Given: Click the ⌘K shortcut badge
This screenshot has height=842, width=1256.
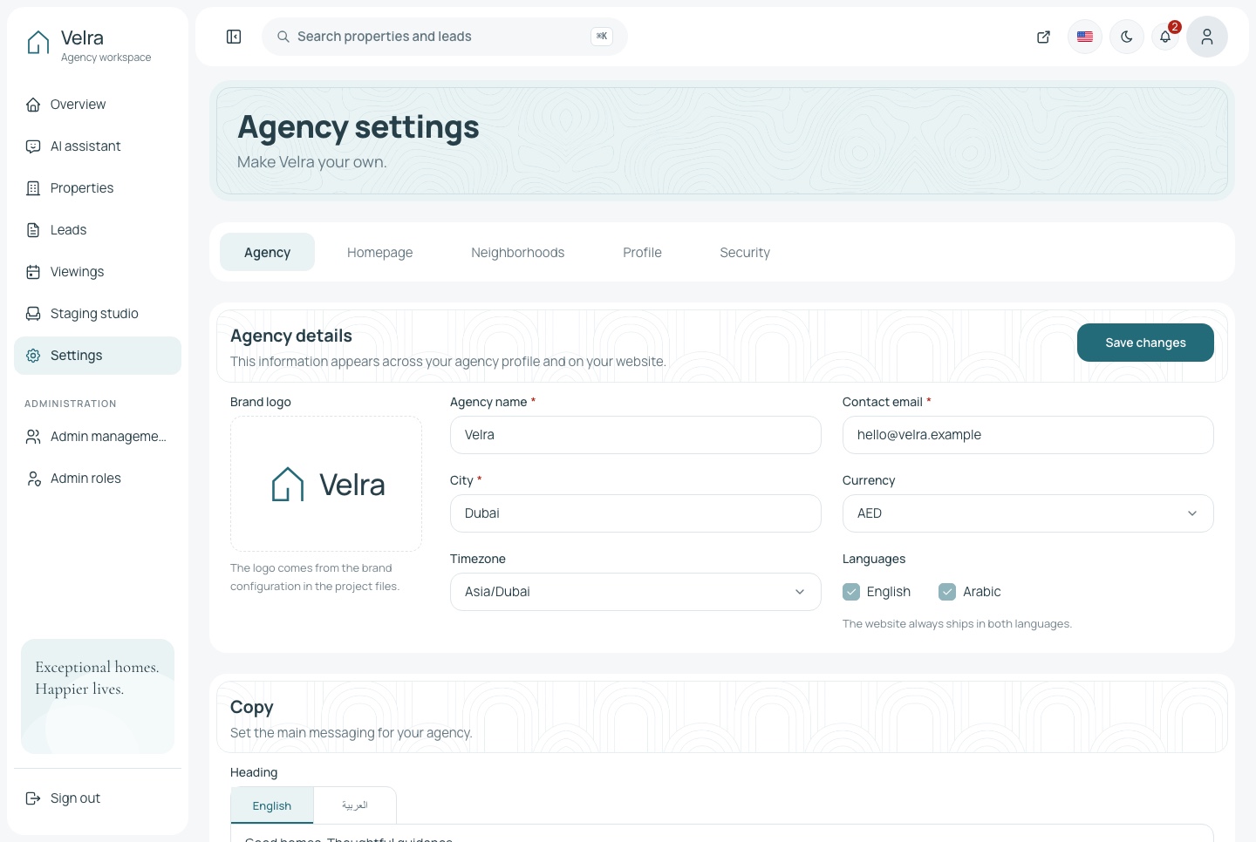Looking at the screenshot, I should click(x=602, y=37).
